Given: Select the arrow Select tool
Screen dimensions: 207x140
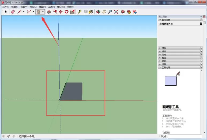Looking at the screenshot, I should coord(6,12).
